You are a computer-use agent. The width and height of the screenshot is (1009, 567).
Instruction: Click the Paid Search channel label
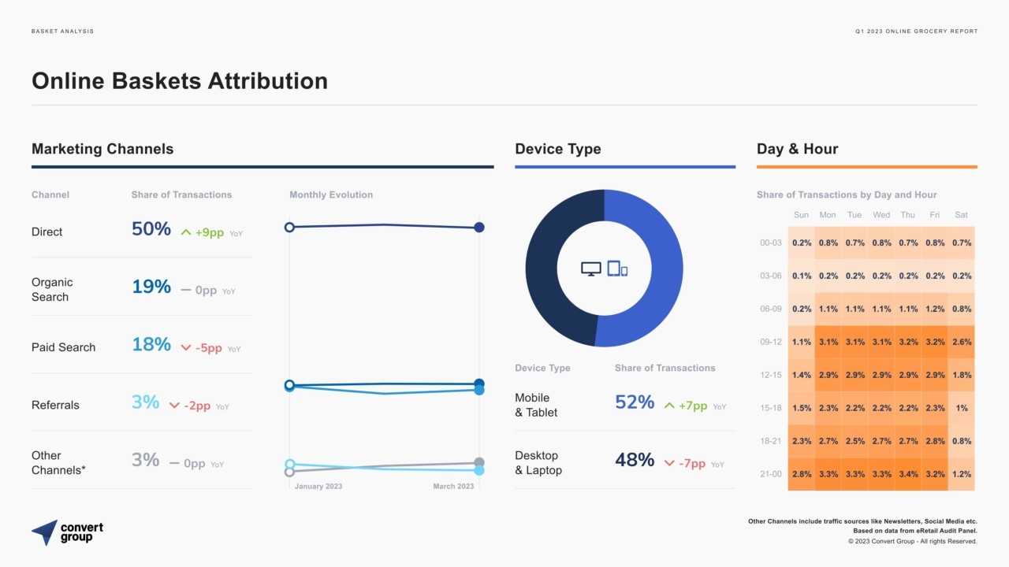tap(63, 347)
